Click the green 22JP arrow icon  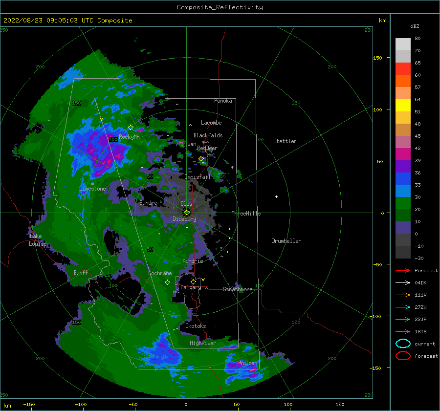click(x=403, y=319)
